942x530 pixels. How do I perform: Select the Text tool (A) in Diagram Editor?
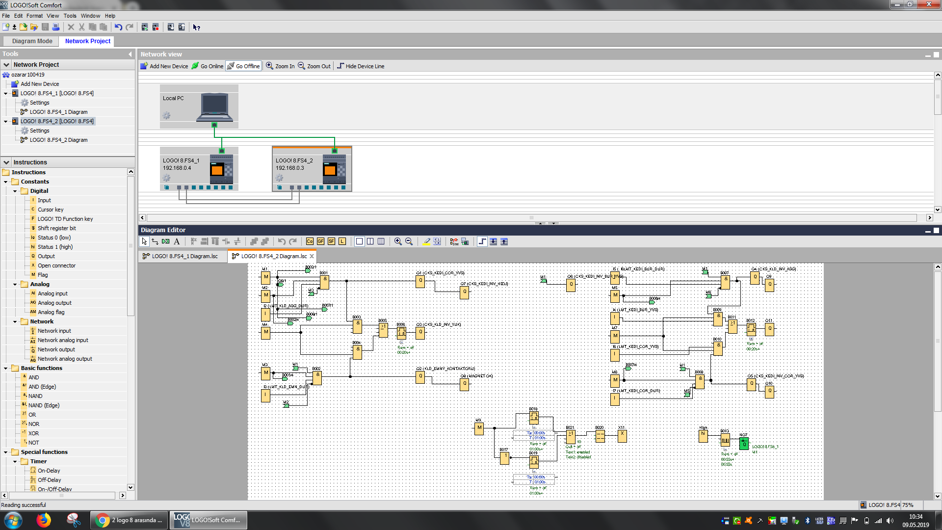(177, 241)
